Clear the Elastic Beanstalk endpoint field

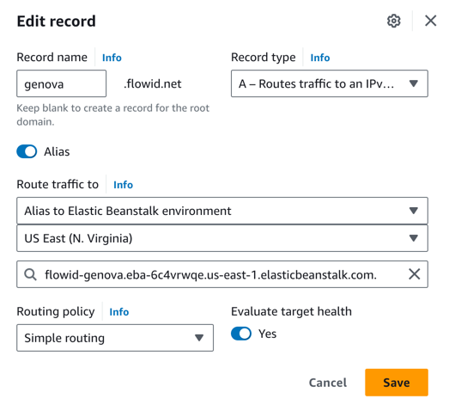pos(414,274)
